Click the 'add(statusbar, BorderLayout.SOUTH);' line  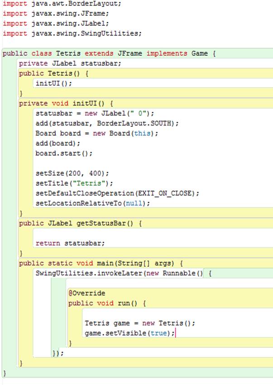tap(107, 123)
